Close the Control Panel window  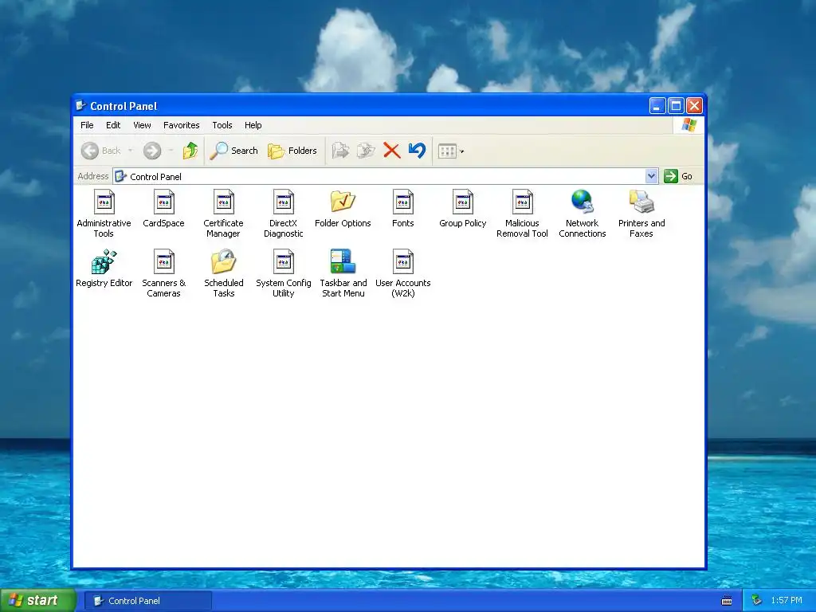[x=694, y=106]
